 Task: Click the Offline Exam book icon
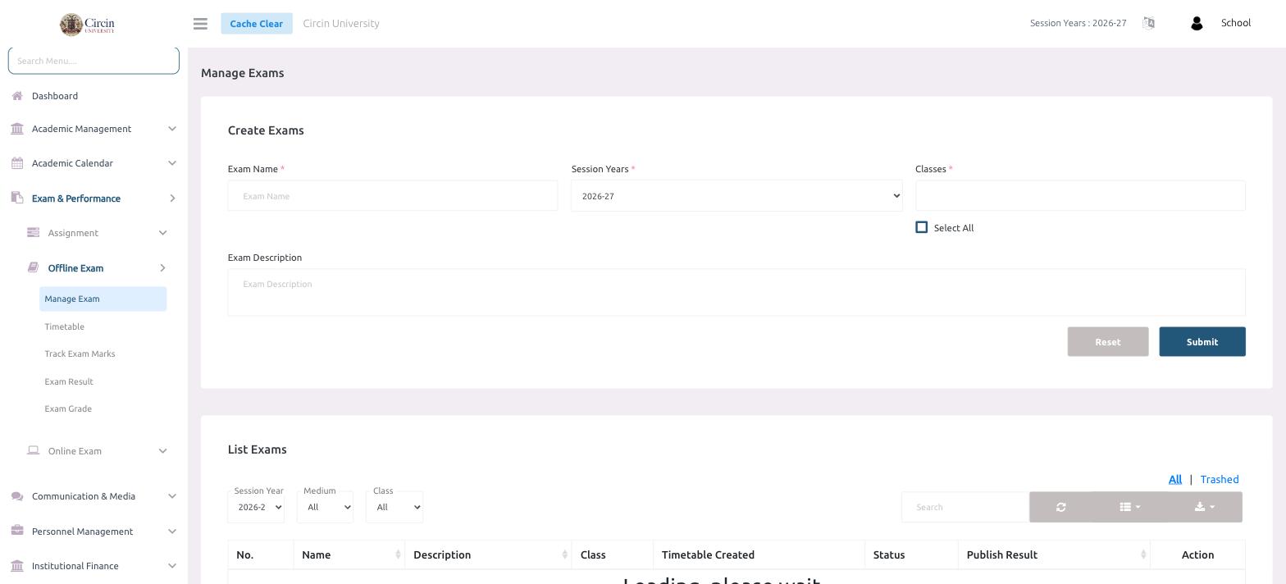[x=33, y=267]
